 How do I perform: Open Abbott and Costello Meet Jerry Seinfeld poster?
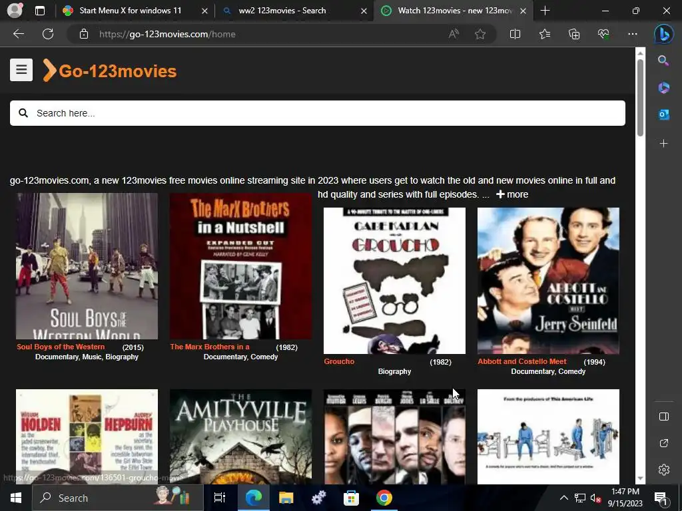(549, 281)
